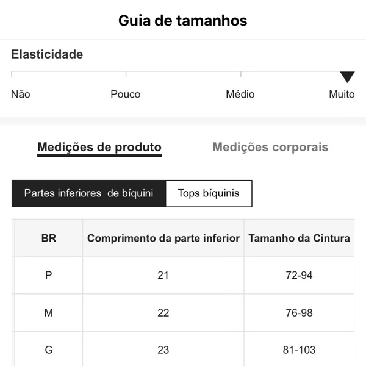The height and width of the screenshot is (366, 366).
Task: Select size M row label
Action: click(49, 313)
